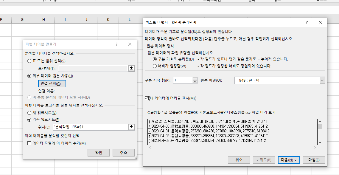Click the 위치 input field

[x=90, y=127]
